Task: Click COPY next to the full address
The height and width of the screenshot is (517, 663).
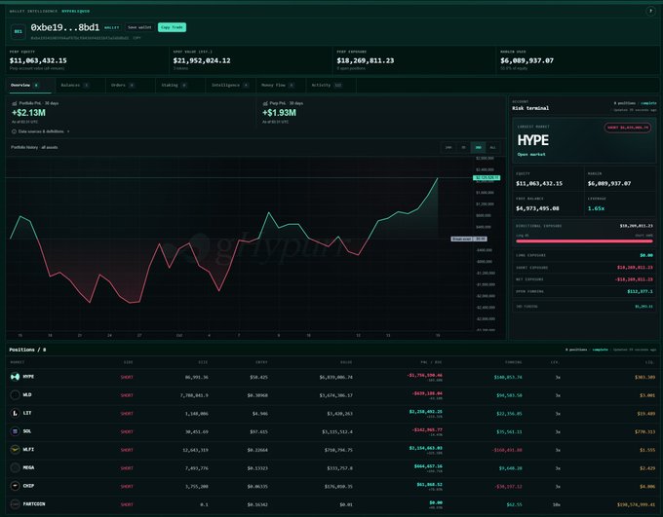Action: pos(136,38)
